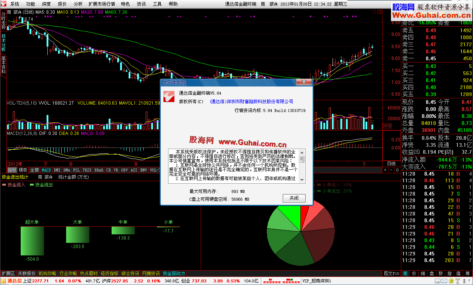Click the 超大单 -504.0 bar
The height and width of the screenshot is (285, 473).
click(33, 241)
